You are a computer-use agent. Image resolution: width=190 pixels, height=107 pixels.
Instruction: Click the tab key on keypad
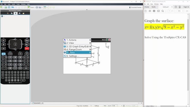(4, 49)
